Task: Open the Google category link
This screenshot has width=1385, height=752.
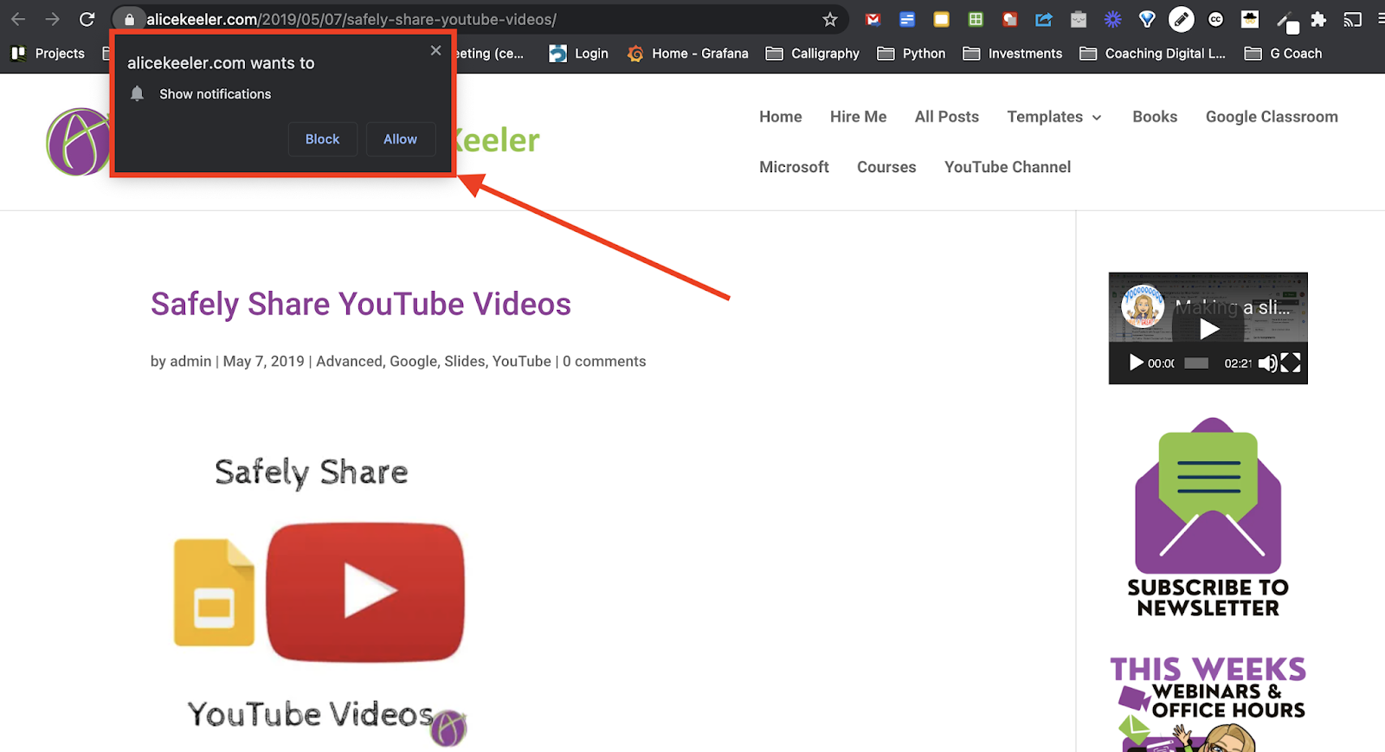Action: pyautogui.click(x=413, y=362)
